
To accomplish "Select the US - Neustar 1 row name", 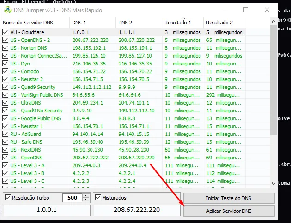I will click(x=26, y=126).
